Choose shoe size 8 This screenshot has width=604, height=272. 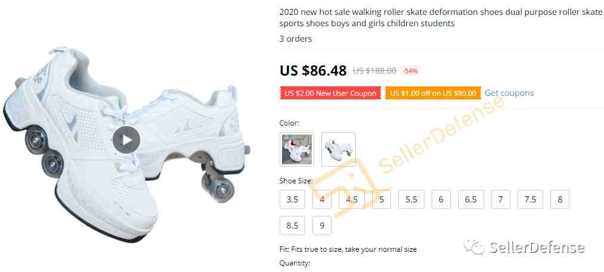click(x=560, y=199)
